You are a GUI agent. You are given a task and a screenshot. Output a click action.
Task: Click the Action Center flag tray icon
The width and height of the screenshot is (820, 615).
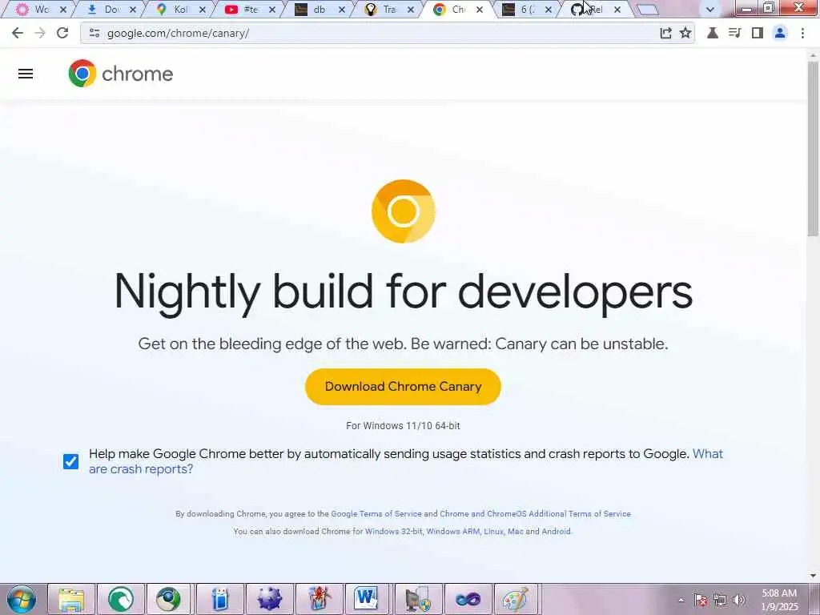coord(701,600)
